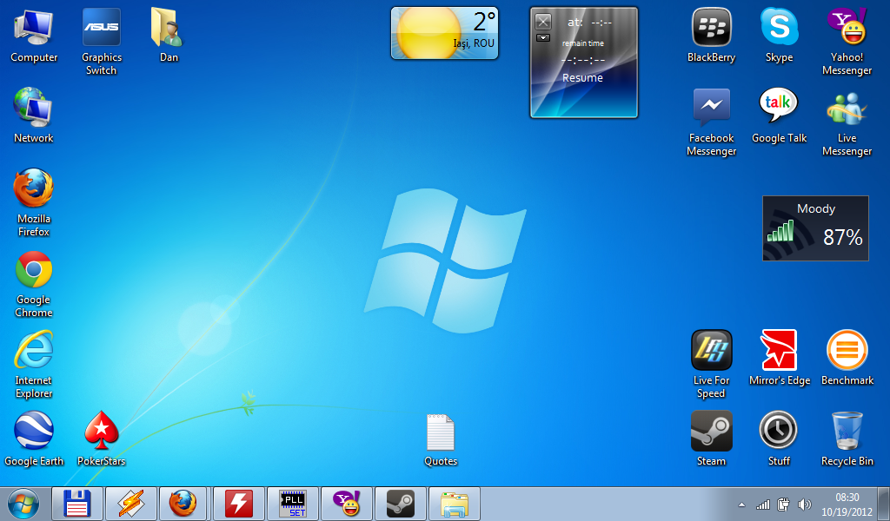890x521 pixels.
Task: Select Yahoo! Messenger desktop shortcut
Action: (x=847, y=42)
